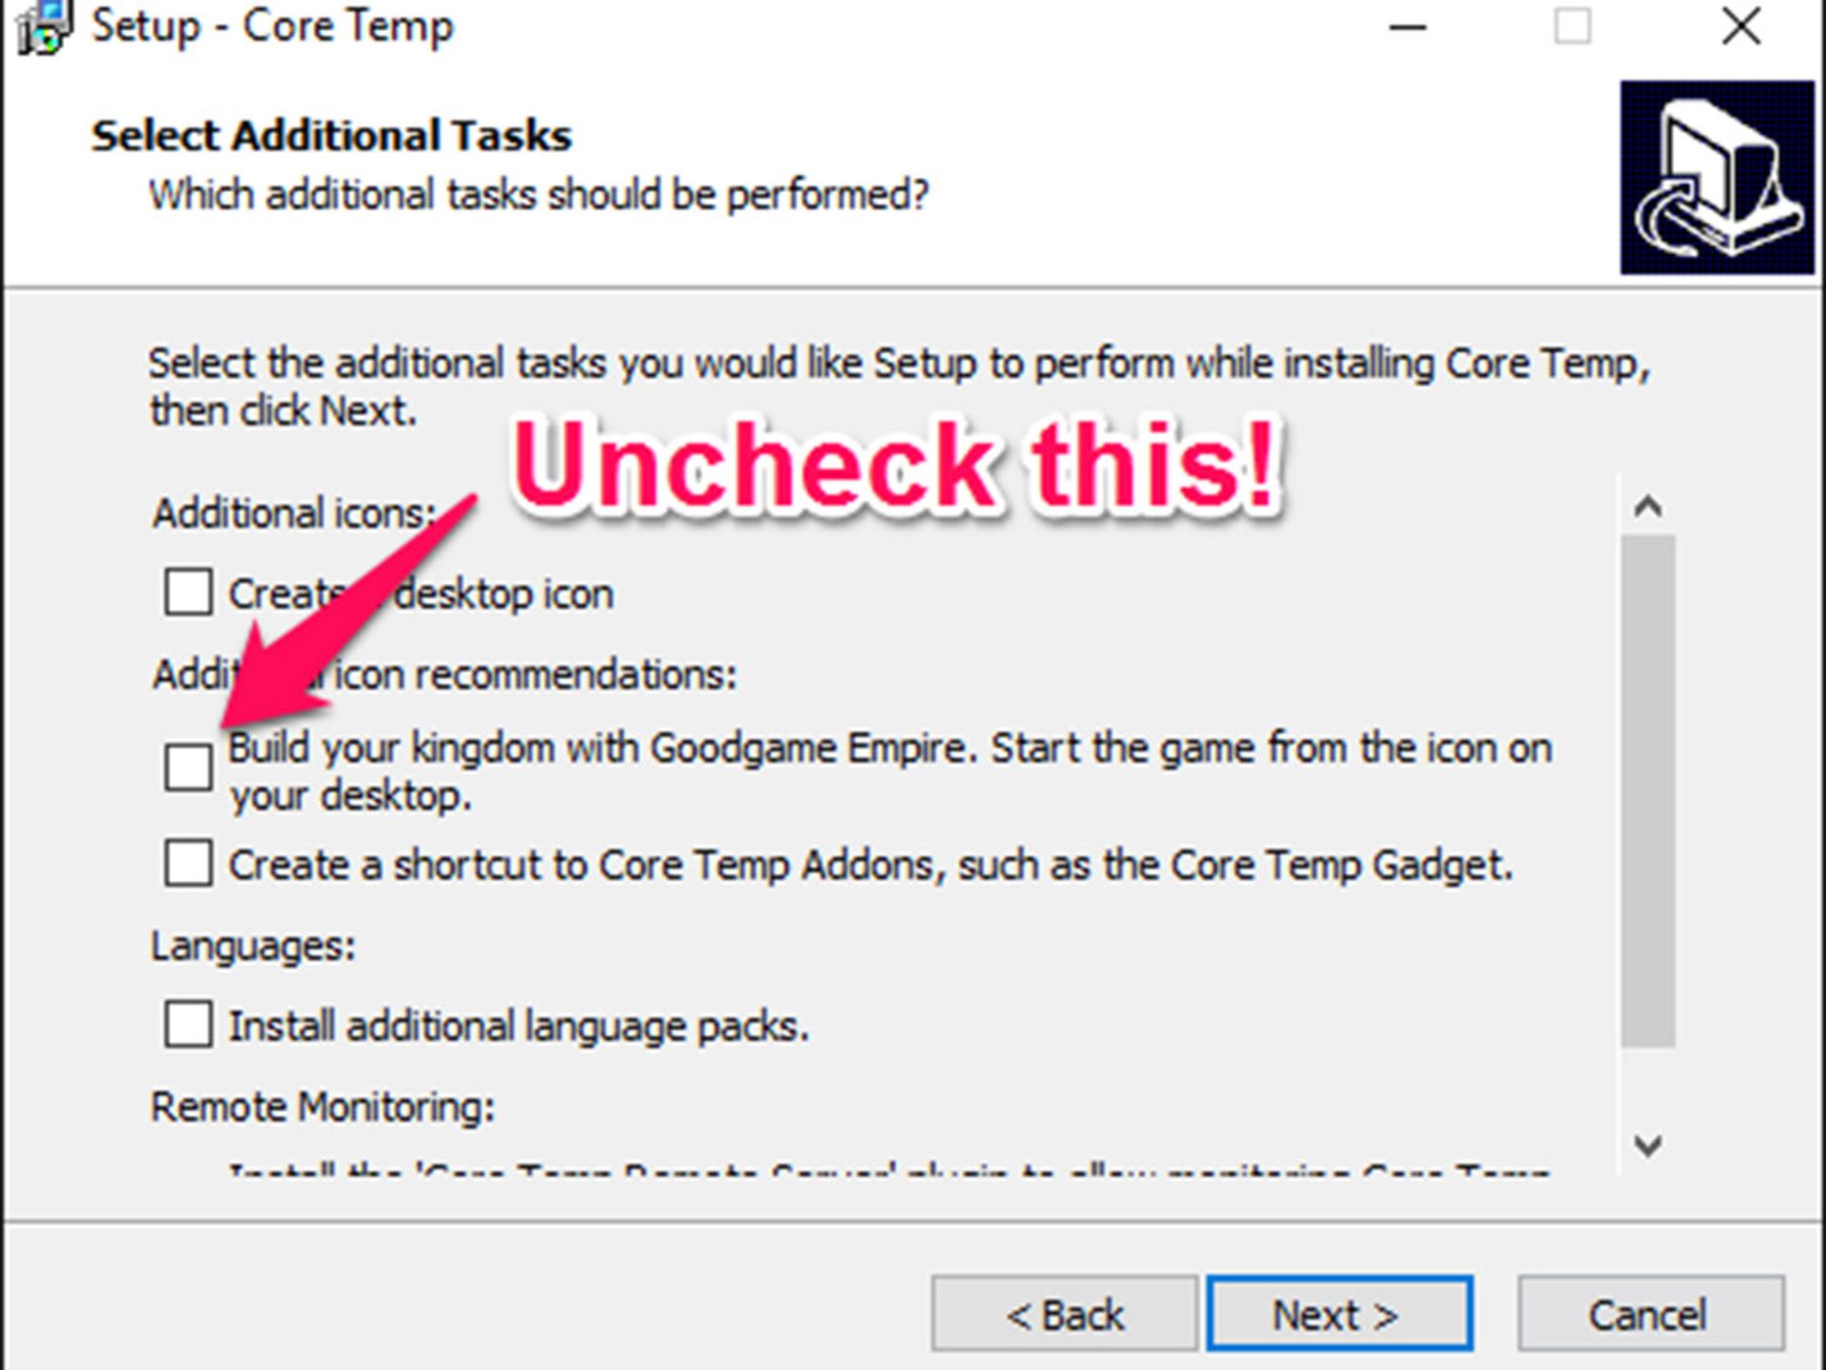1826x1370 pixels.
Task: Click the task list scroll down arrow
Action: click(x=1648, y=1145)
